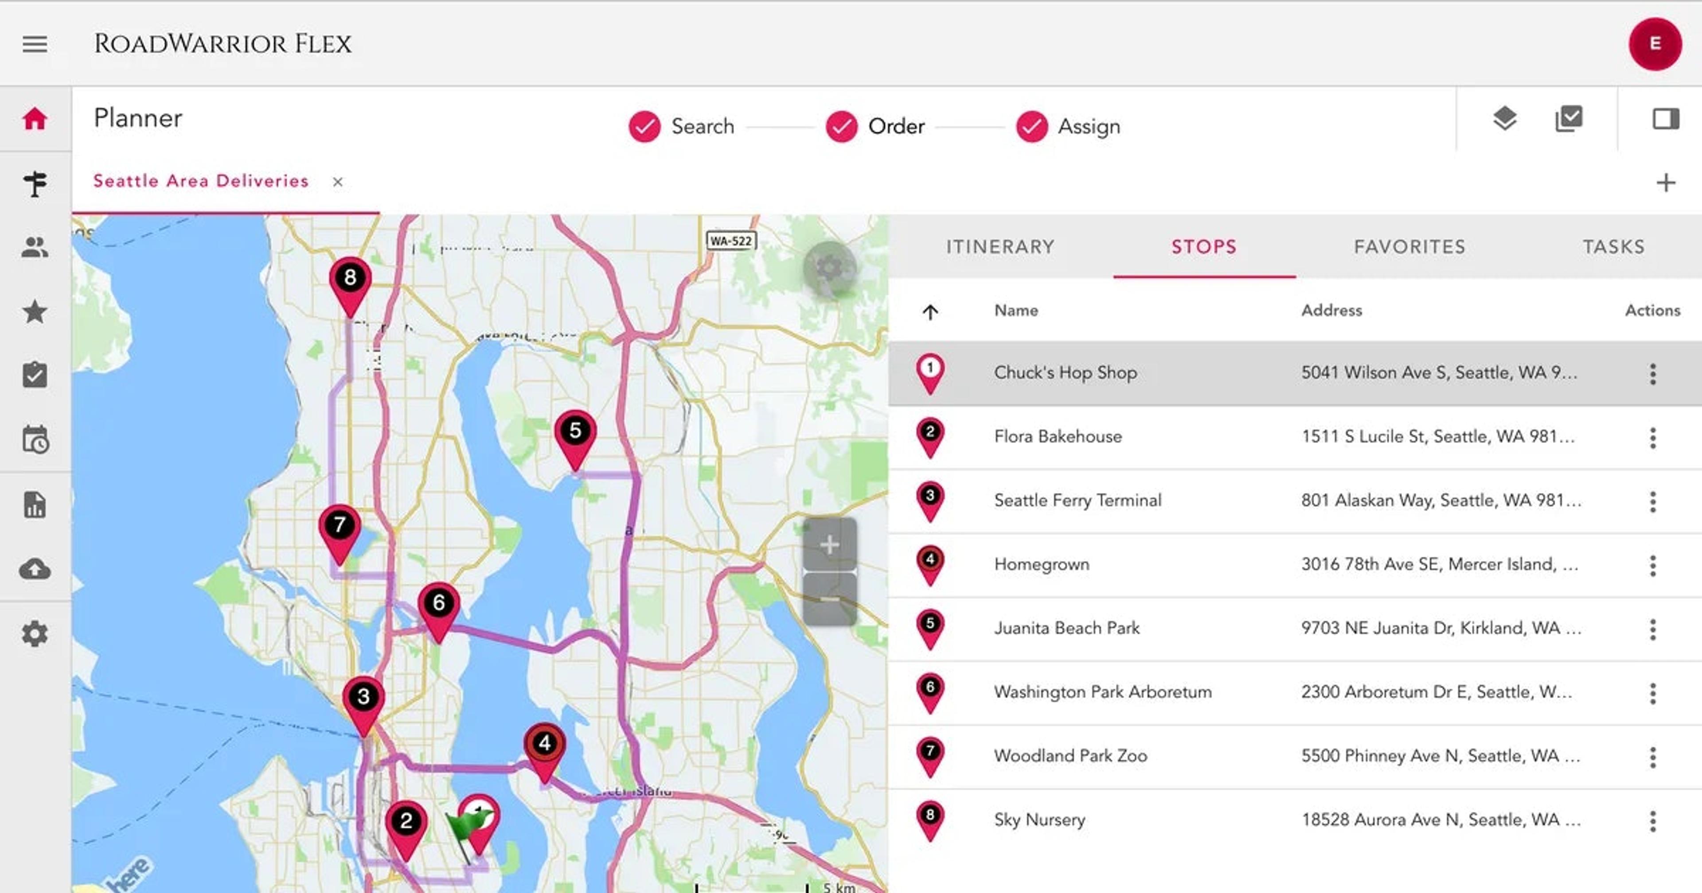
Task: Open the drivers people icon in sidebar
Action: tap(35, 248)
